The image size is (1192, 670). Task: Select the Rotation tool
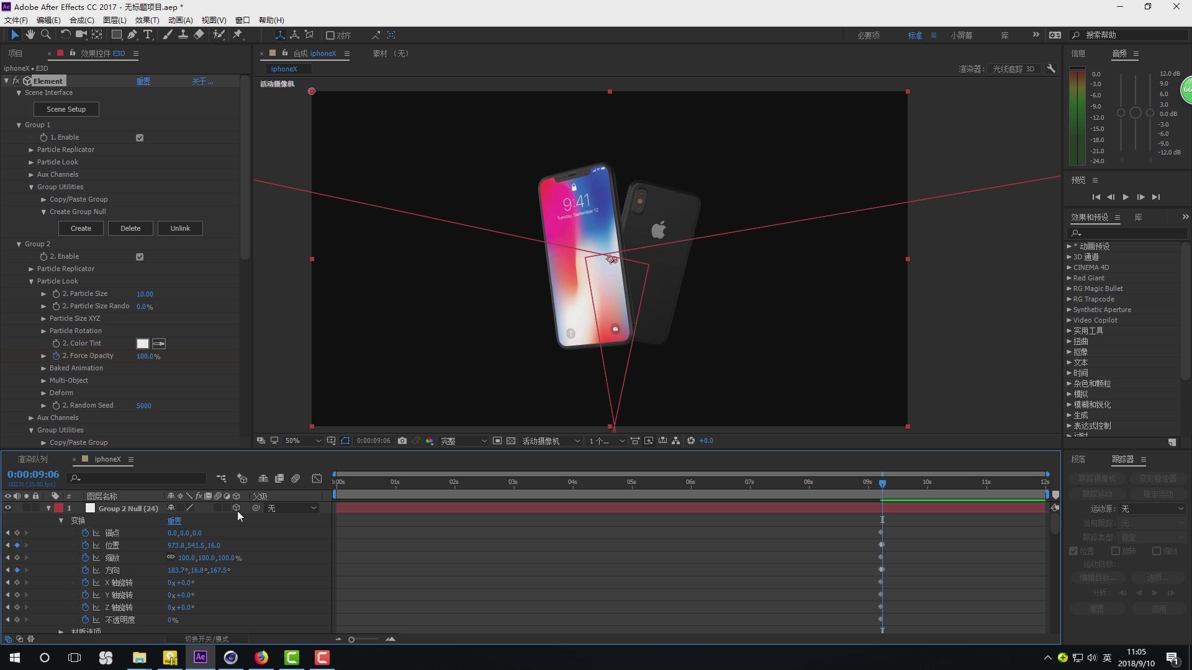[65, 35]
